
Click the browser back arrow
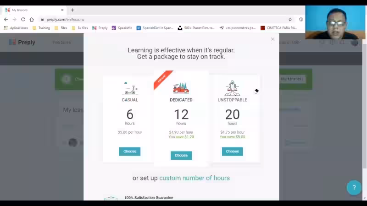(6, 19)
